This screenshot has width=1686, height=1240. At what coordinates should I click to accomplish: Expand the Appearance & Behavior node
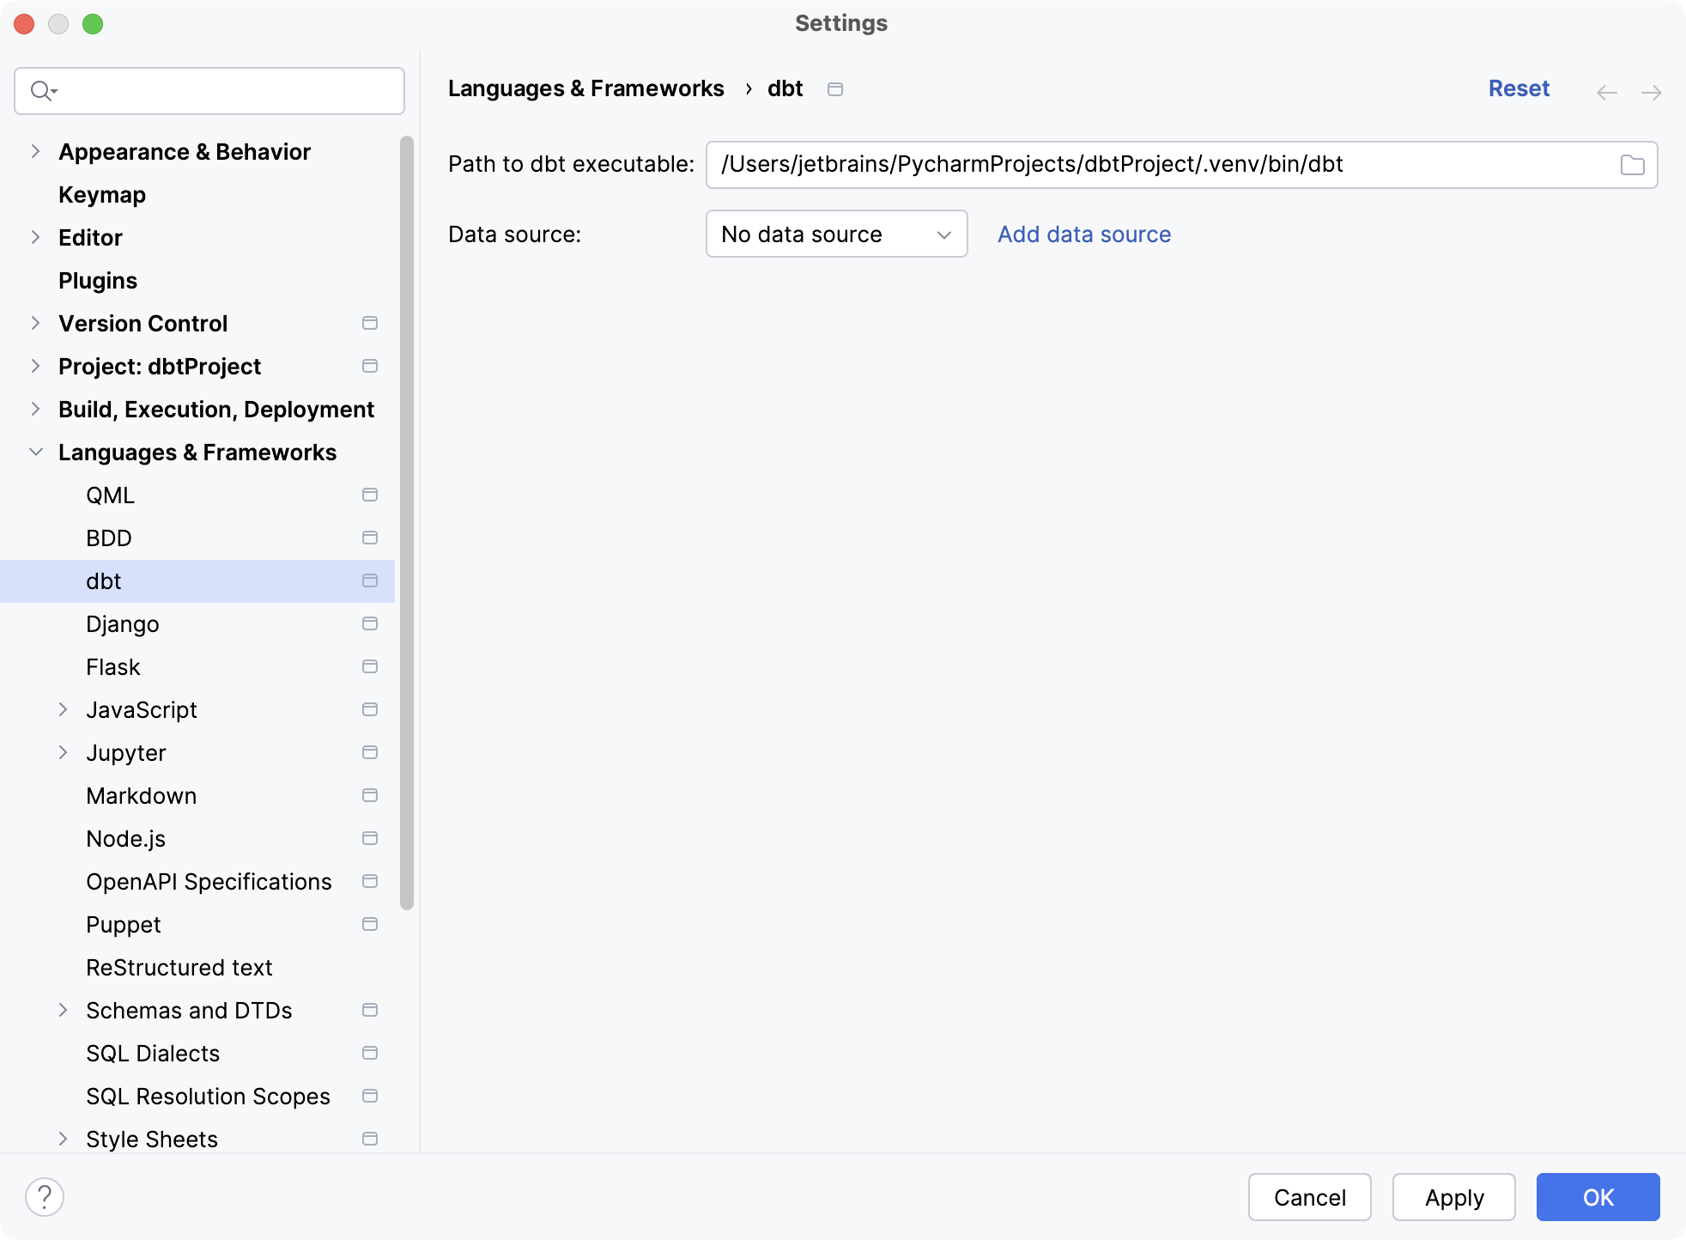[35, 151]
